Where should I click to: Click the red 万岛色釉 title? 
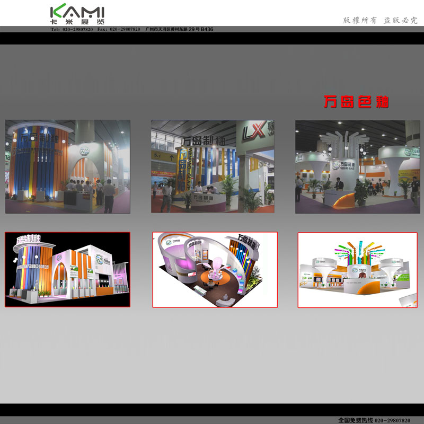356,102
